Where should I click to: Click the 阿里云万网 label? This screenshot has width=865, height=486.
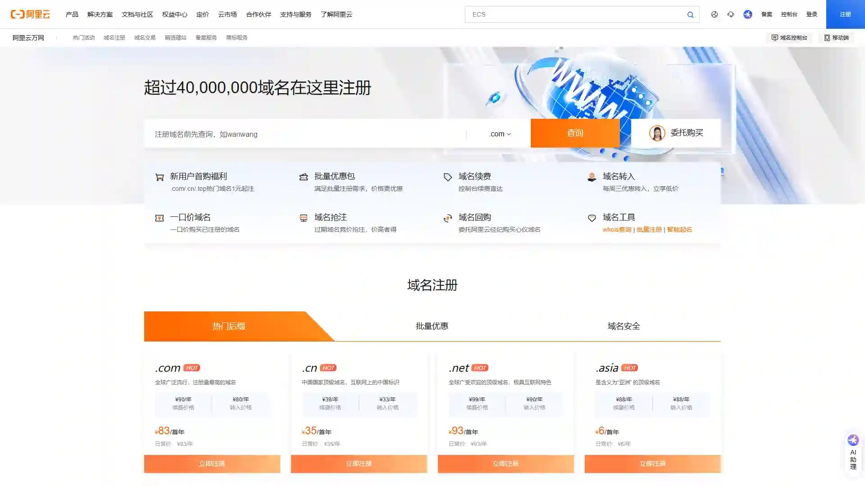pos(28,38)
